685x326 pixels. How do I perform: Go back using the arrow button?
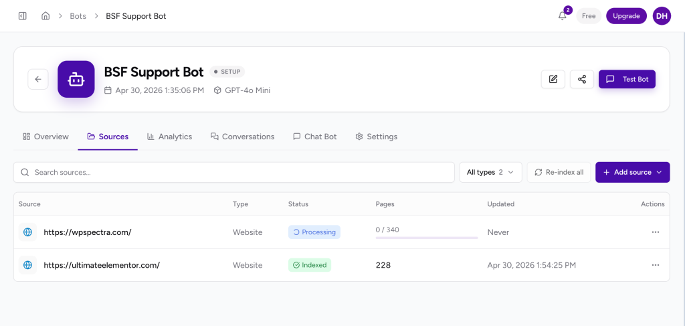38,79
